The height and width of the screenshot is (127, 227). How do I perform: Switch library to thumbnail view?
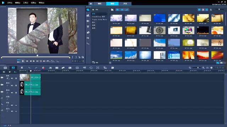click(x=207, y=10)
